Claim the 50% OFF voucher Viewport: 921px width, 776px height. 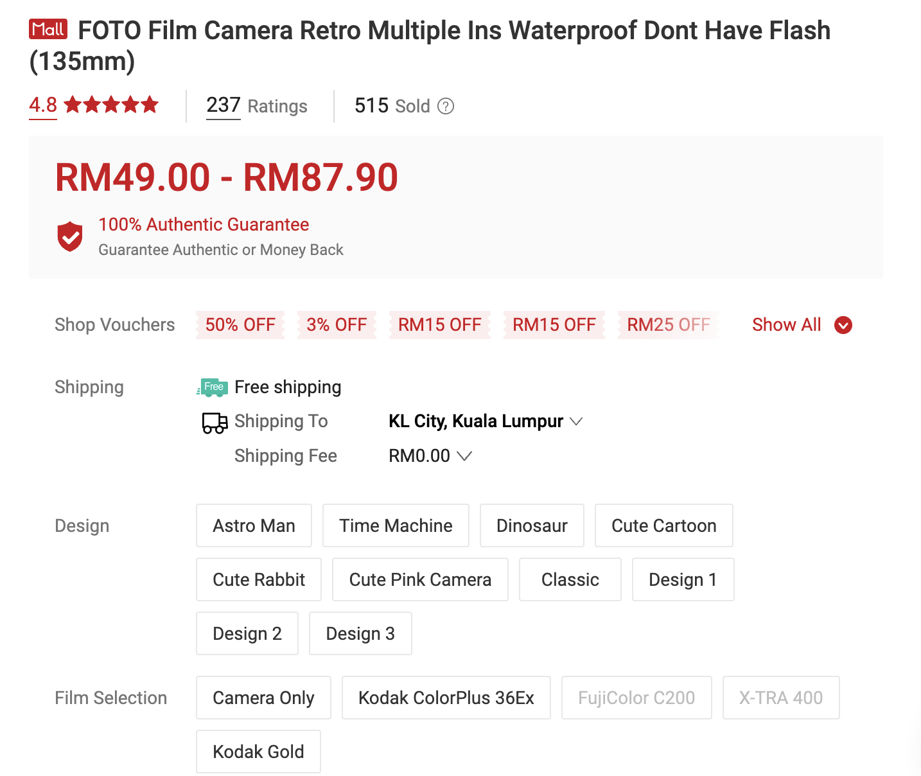coord(240,325)
